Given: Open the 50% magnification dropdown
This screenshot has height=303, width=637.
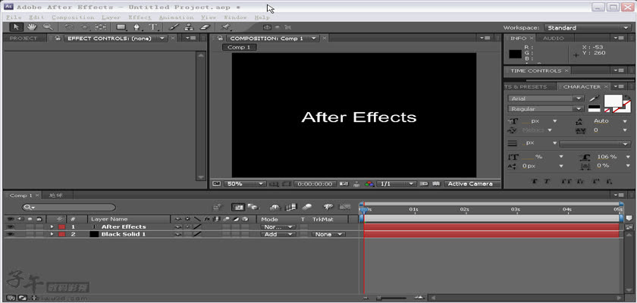Looking at the screenshot, I should (x=244, y=184).
